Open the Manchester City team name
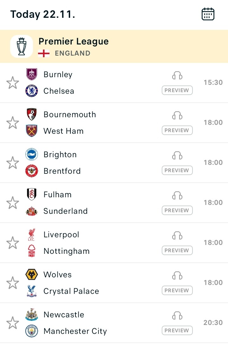Screen dimensions: 228x345 75,331
